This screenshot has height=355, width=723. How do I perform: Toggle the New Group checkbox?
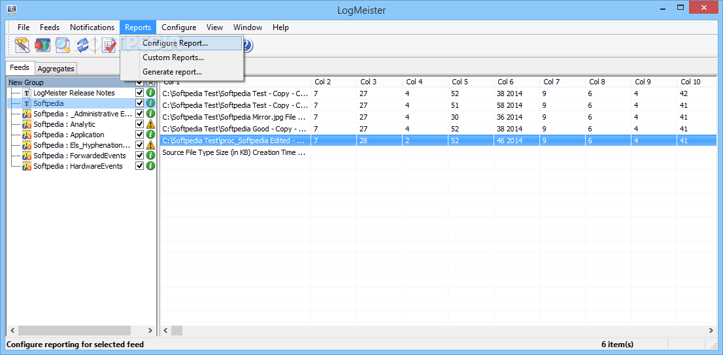(140, 83)
